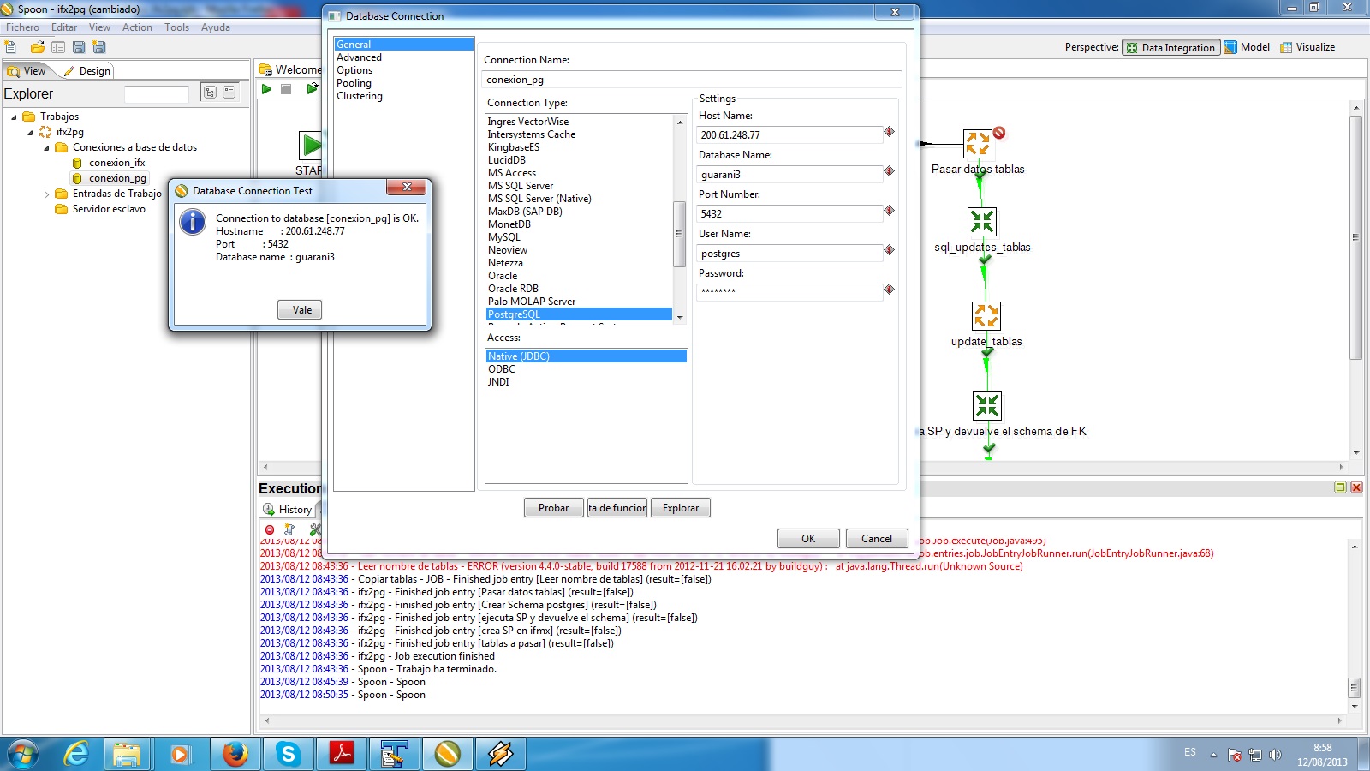Select MySQL in Connection Type list

coord(504,237)
